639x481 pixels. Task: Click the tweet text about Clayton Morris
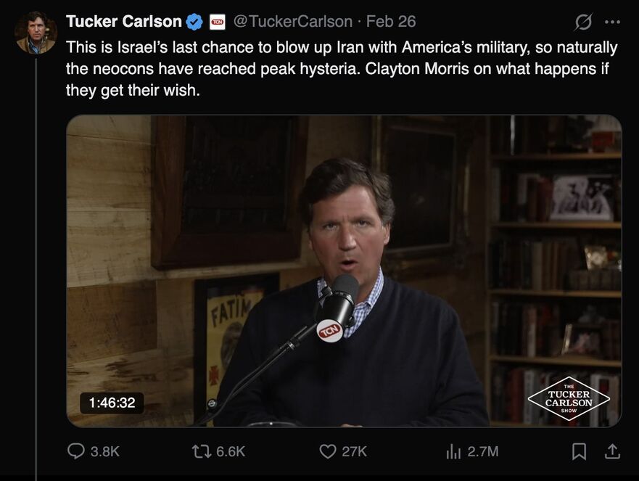341,70
